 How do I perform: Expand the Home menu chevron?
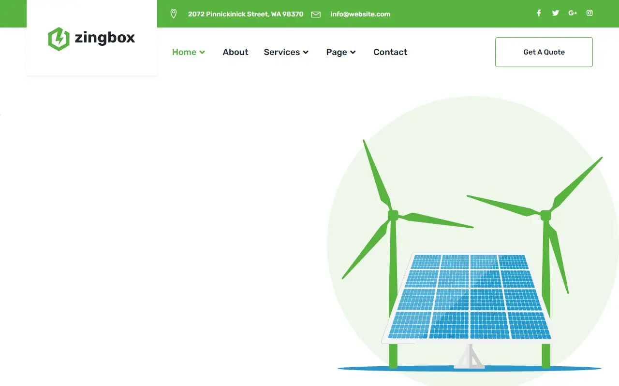[202, 52]
